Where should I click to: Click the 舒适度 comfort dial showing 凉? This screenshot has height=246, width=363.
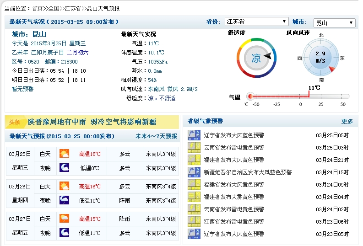click(x=256, y=58)
